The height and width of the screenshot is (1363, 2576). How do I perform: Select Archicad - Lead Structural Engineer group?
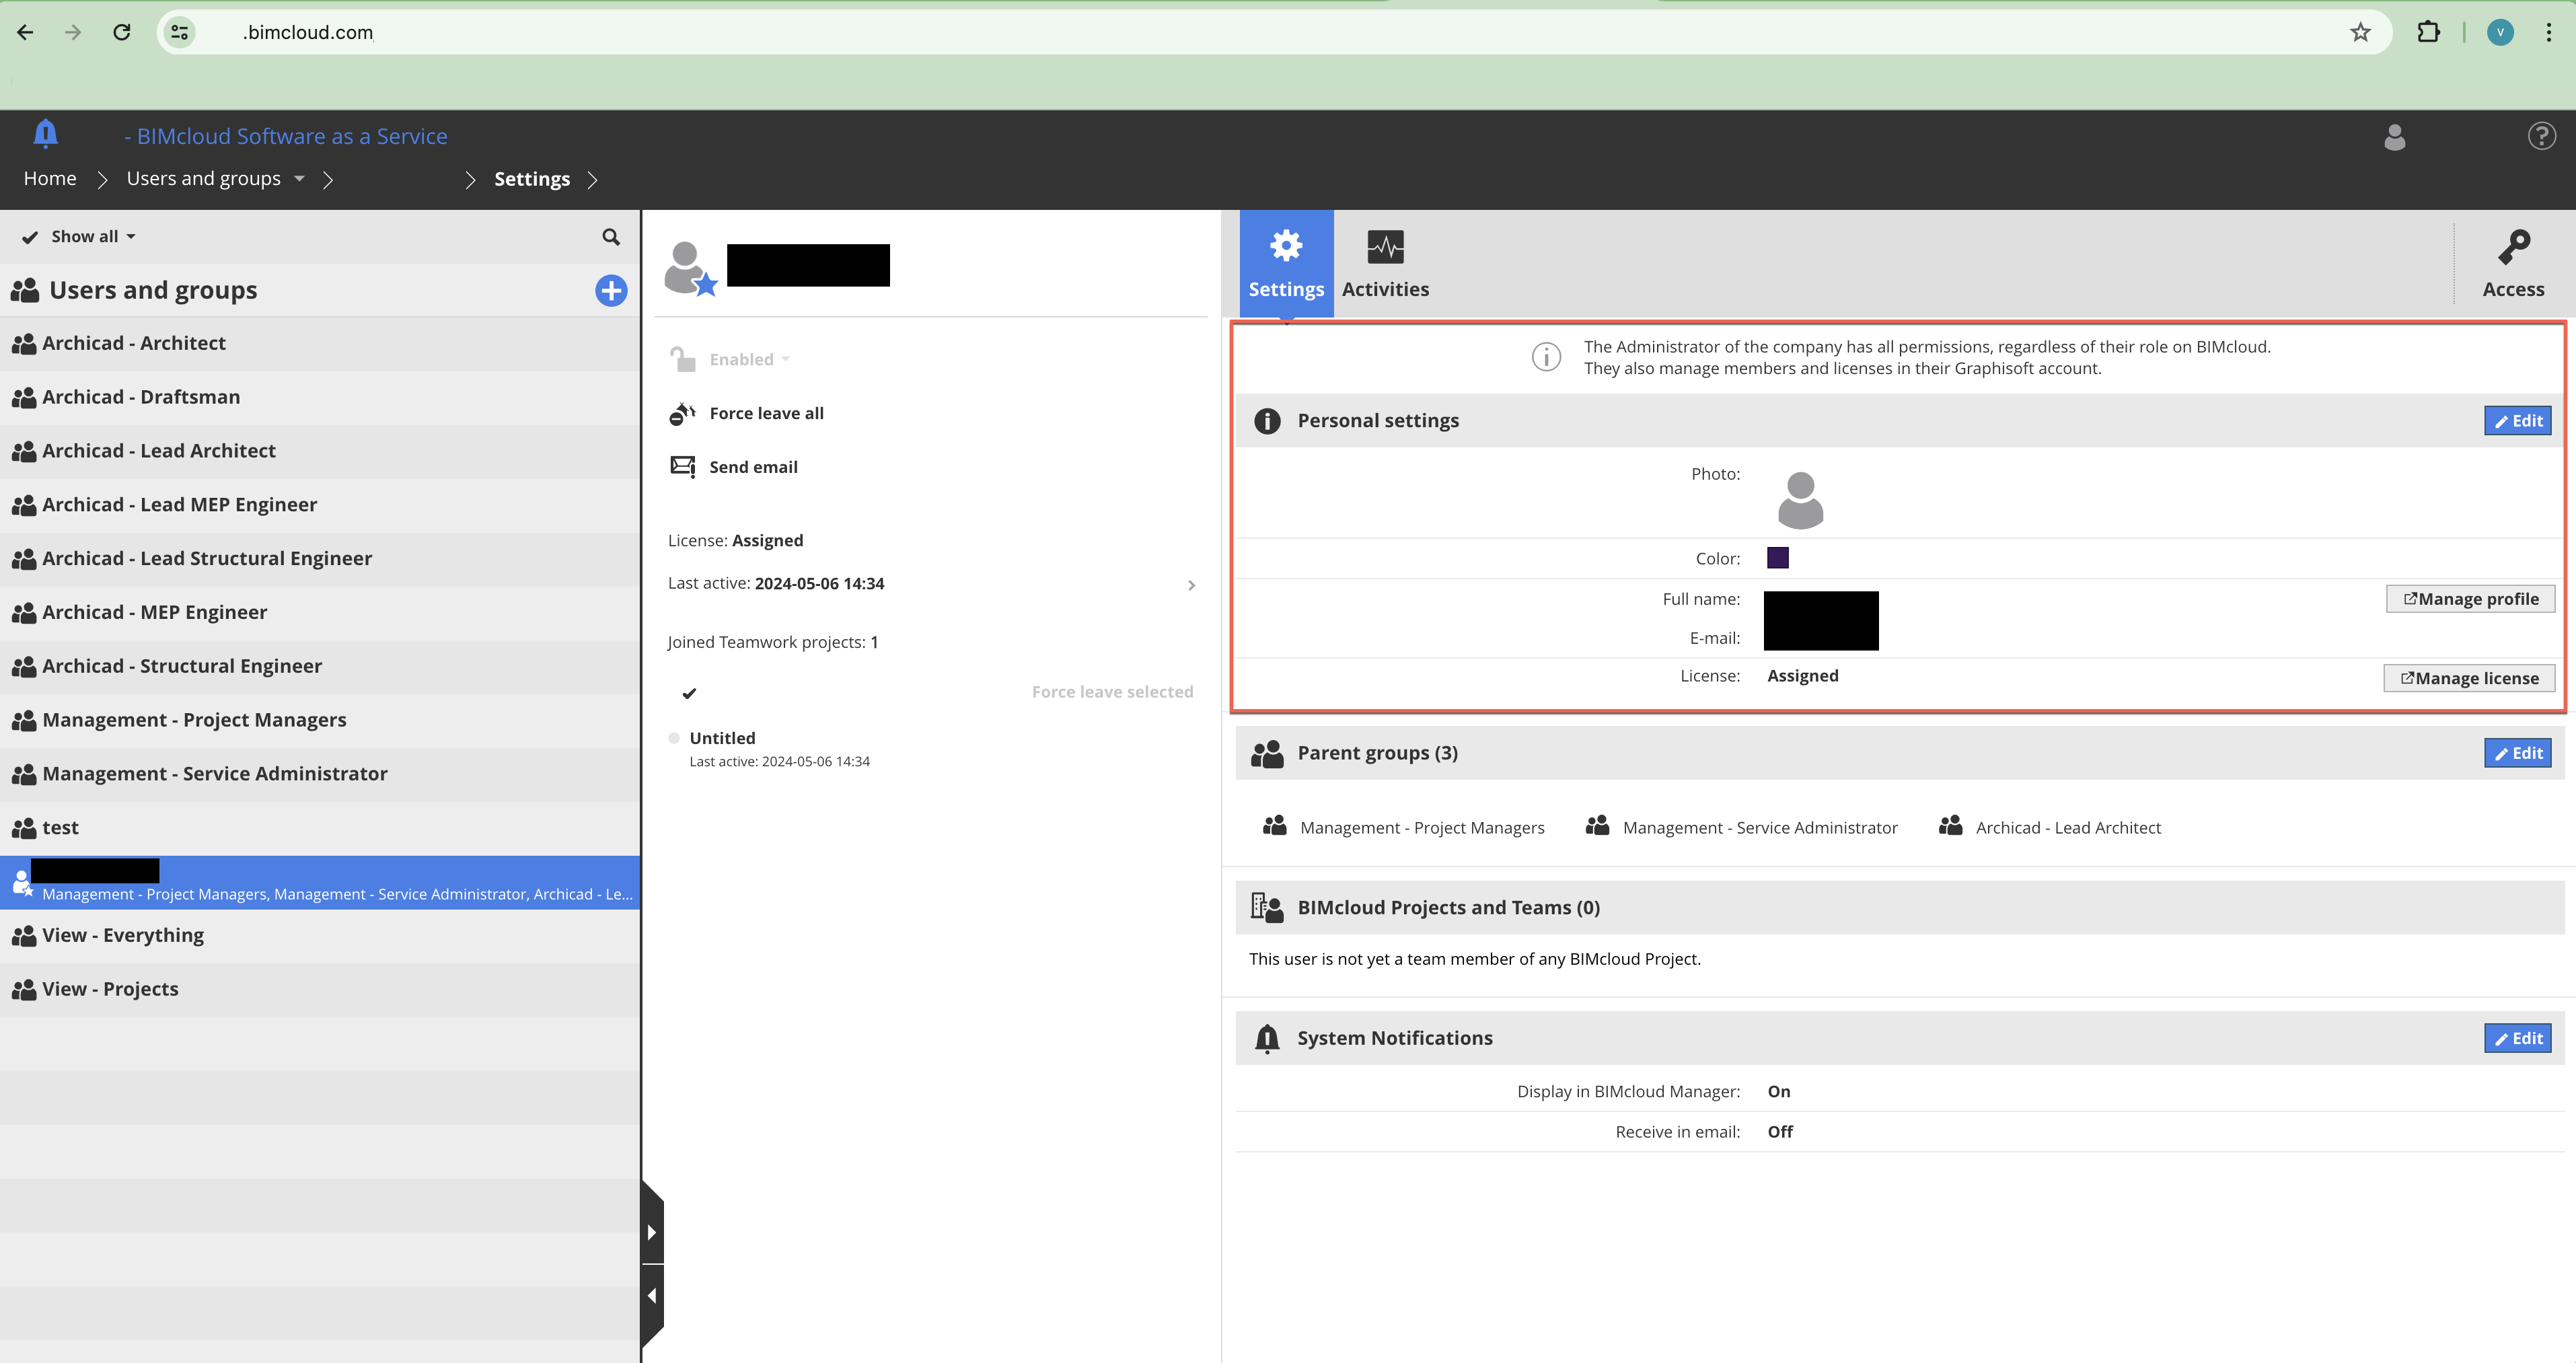(x=320, y=559)
